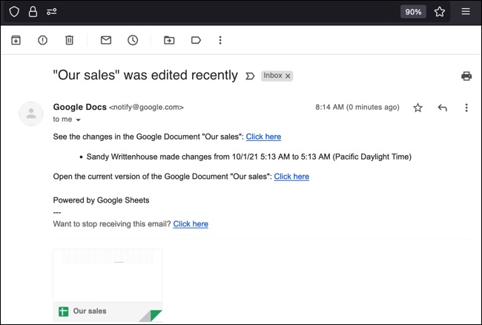Screen dimensions: 482x325
Task: Expand recipient details next to 'to me'
Action: coord(79,119)
